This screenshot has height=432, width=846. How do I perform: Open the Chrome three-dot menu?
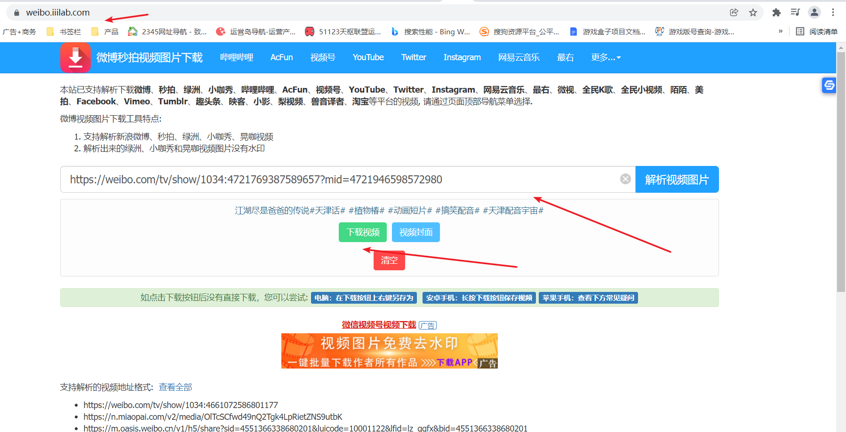(833, 13)
